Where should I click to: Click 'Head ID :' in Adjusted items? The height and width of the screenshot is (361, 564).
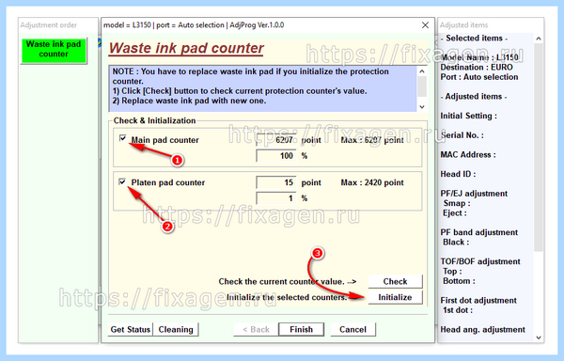coord(458,174)
